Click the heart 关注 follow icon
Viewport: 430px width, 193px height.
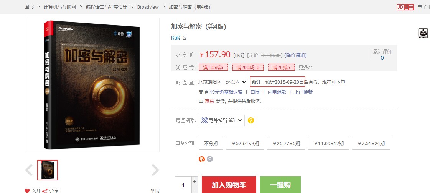pos(27,191)
